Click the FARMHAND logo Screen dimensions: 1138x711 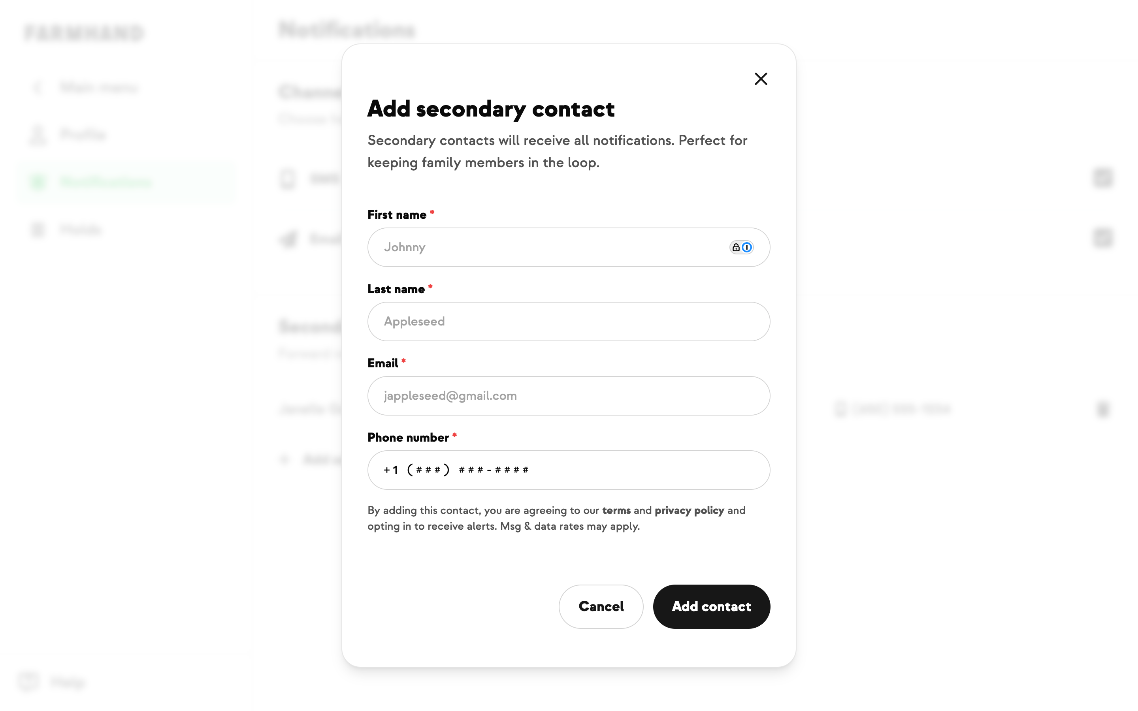[84, 33]
